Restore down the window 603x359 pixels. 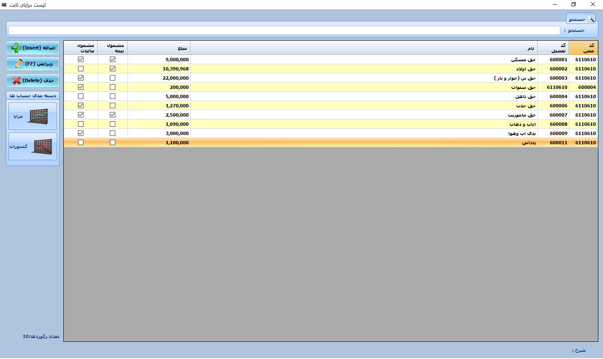[x=574, y=5]
